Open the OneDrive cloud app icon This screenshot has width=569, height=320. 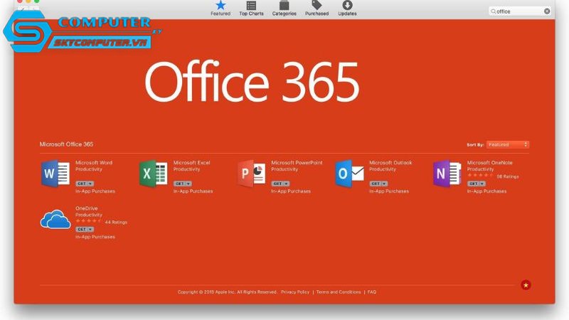(x=55, y=219)
